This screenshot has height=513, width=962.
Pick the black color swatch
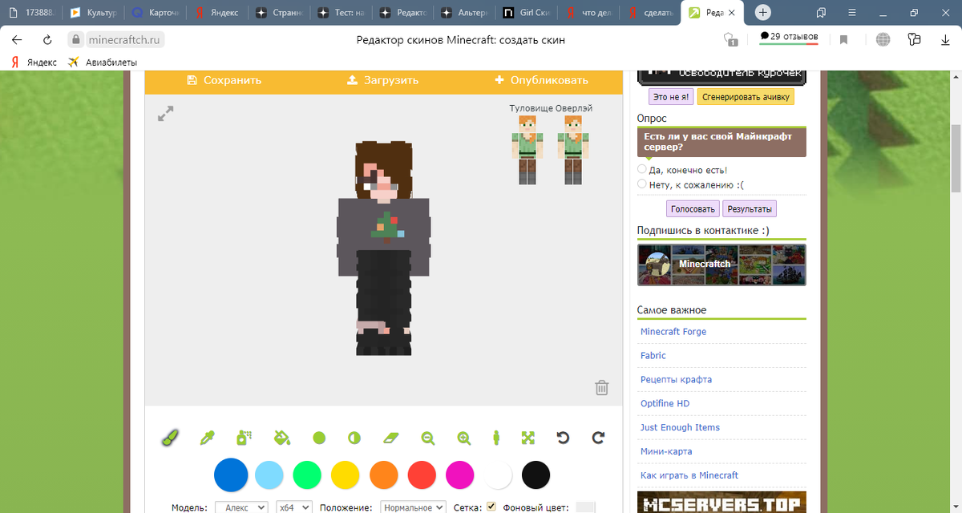[x=536, y=475]
